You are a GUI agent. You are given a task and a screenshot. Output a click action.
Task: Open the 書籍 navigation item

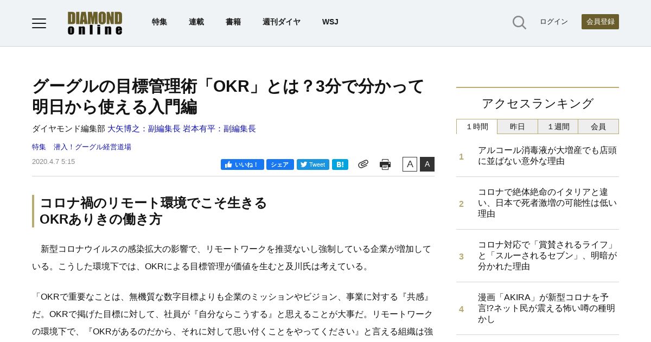coord(233,22)
